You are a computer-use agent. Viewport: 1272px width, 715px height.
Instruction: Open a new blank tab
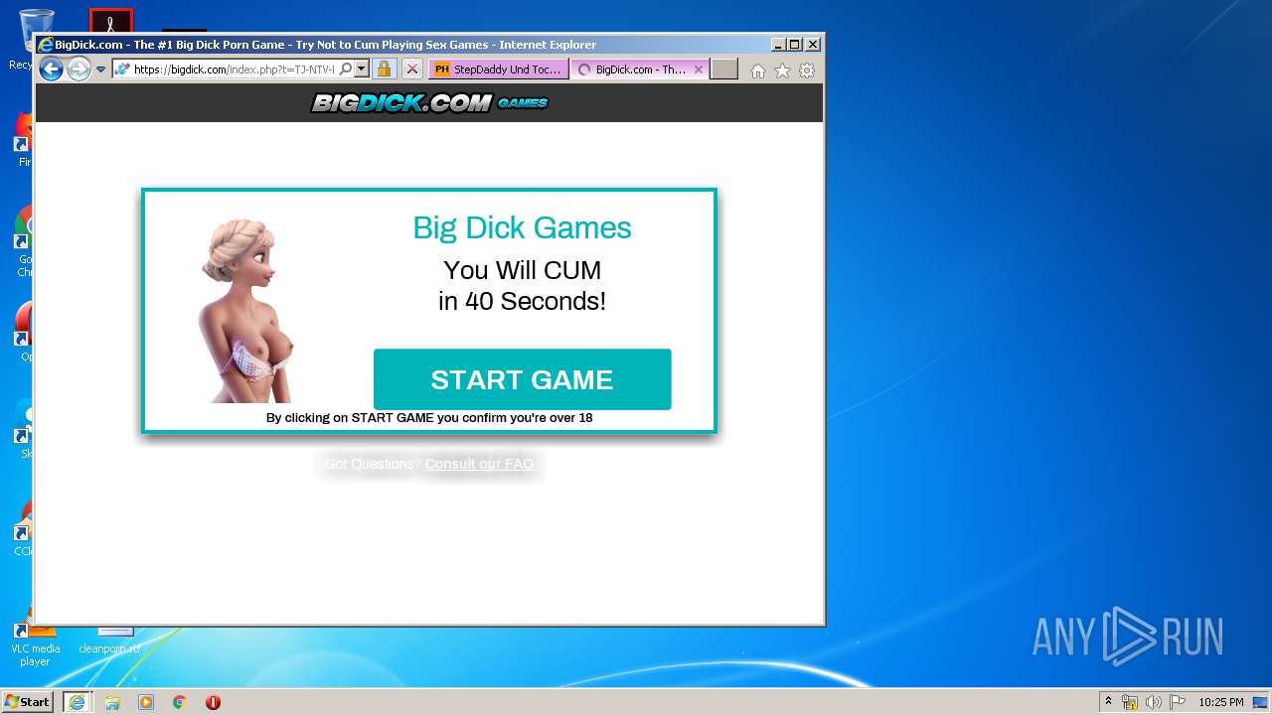724,70
